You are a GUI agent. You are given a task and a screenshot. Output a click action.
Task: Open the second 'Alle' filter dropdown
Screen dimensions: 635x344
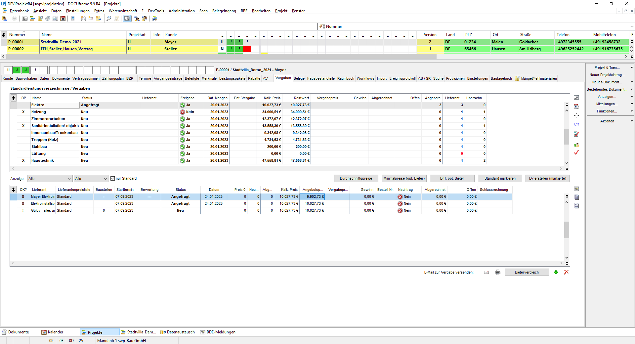click(x=91, y=179)
